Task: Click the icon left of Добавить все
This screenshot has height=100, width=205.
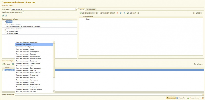Action: 128,13
